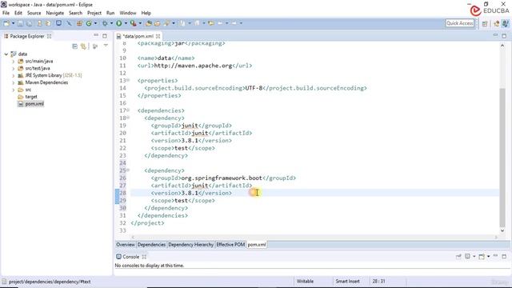
Task: Click the green New Java Class icon
Action: (x=89, y=23)
